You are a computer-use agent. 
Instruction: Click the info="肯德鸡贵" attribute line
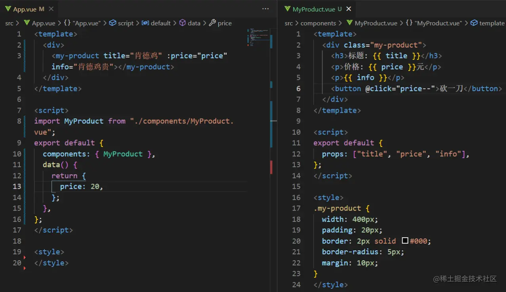(113, 67)
